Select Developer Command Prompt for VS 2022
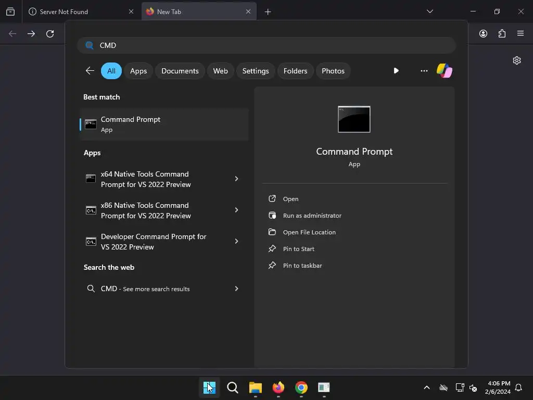The image size is (533, 400). coord(164,242)
